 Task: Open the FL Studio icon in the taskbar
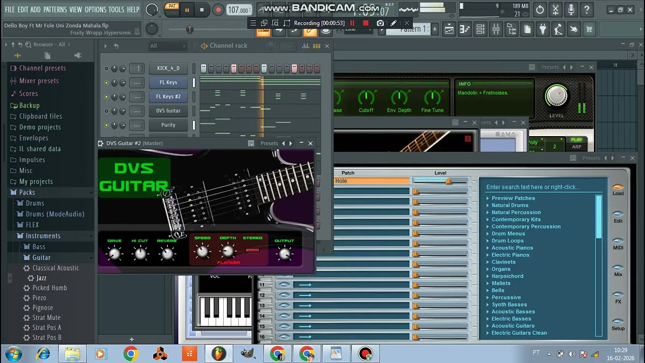(219, 354)
